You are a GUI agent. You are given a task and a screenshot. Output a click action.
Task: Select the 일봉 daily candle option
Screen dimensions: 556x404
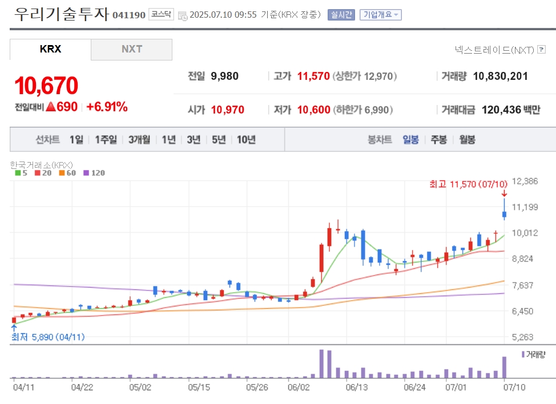point(410,140)
